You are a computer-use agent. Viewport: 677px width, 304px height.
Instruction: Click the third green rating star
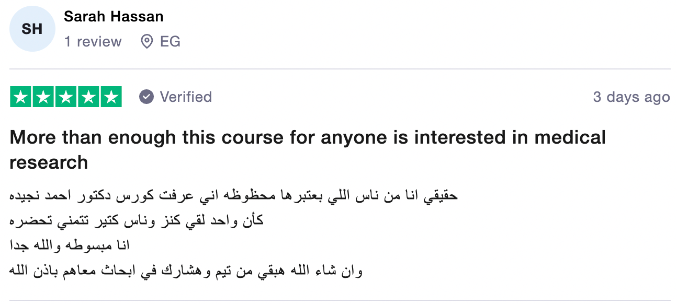[x=66, y=97]
